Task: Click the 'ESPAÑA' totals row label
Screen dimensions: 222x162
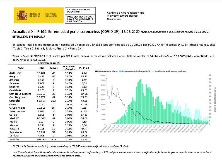Action: click(14, 139)
